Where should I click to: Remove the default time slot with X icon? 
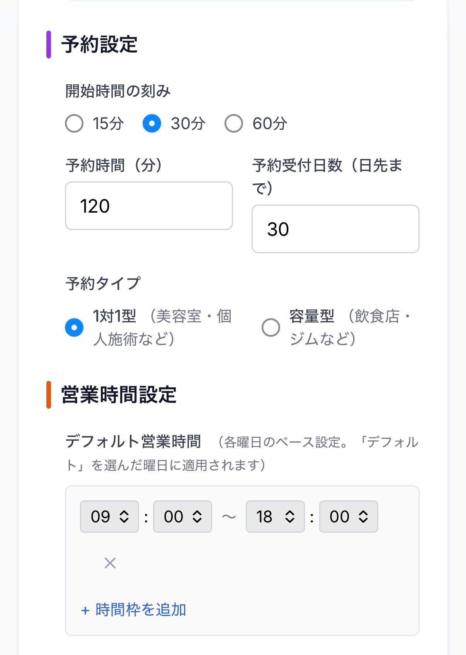(110, 563)
